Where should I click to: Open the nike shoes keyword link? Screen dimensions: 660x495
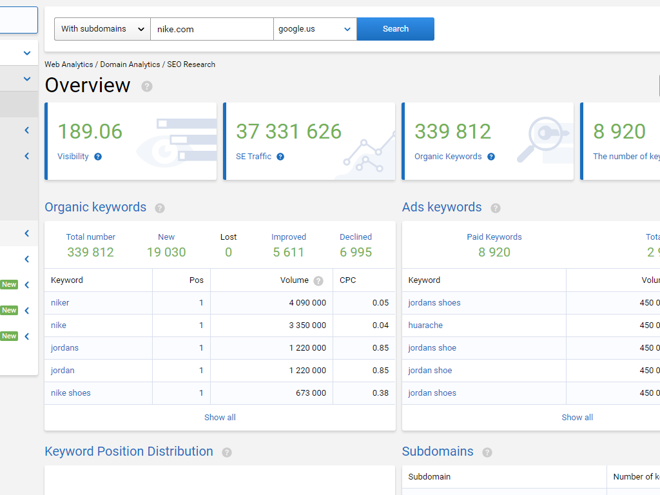[71, 393]
